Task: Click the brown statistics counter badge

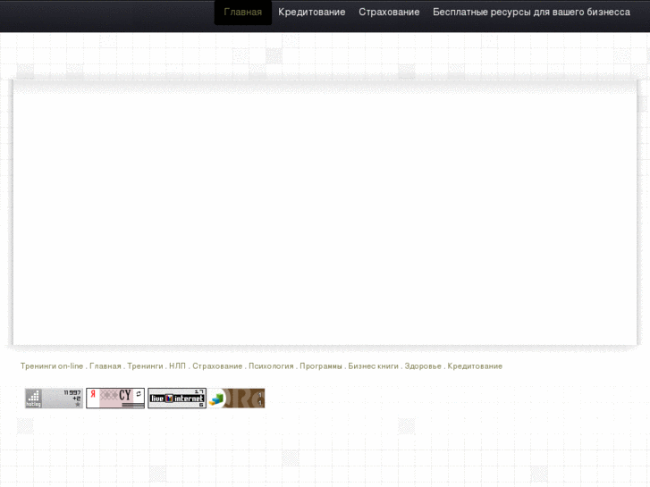Action: pos(236,399)
